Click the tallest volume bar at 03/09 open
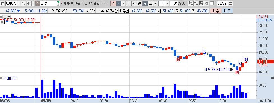The image size is (274, 103). coord(42,89)
